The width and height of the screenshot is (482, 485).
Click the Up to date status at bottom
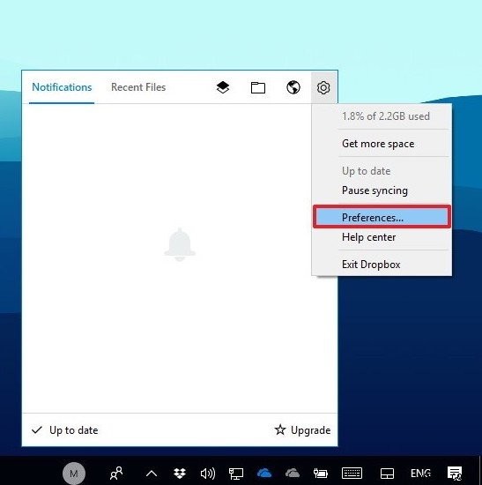(64, 430)
